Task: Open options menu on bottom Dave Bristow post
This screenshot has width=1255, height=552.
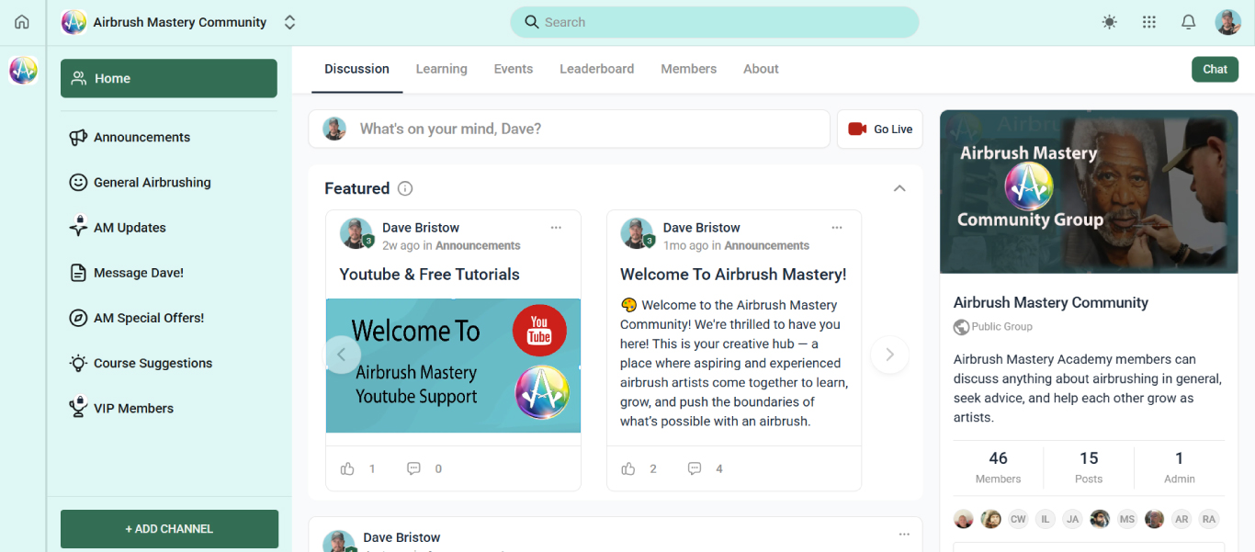Action: tap(904, 534)
